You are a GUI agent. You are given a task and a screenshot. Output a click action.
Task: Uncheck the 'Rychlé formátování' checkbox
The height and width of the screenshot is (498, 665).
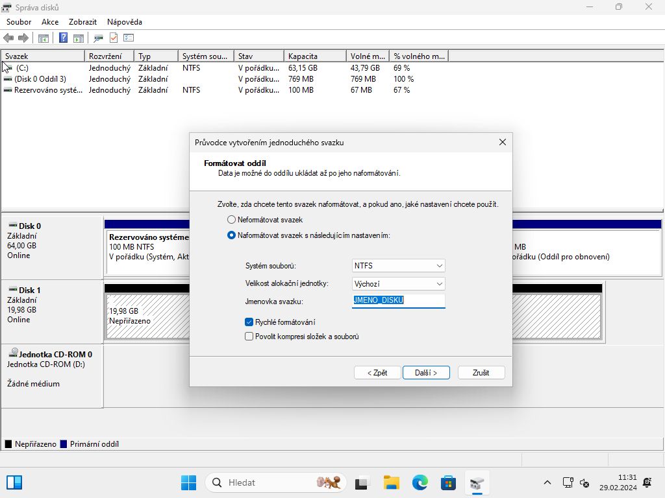point(249,322)
